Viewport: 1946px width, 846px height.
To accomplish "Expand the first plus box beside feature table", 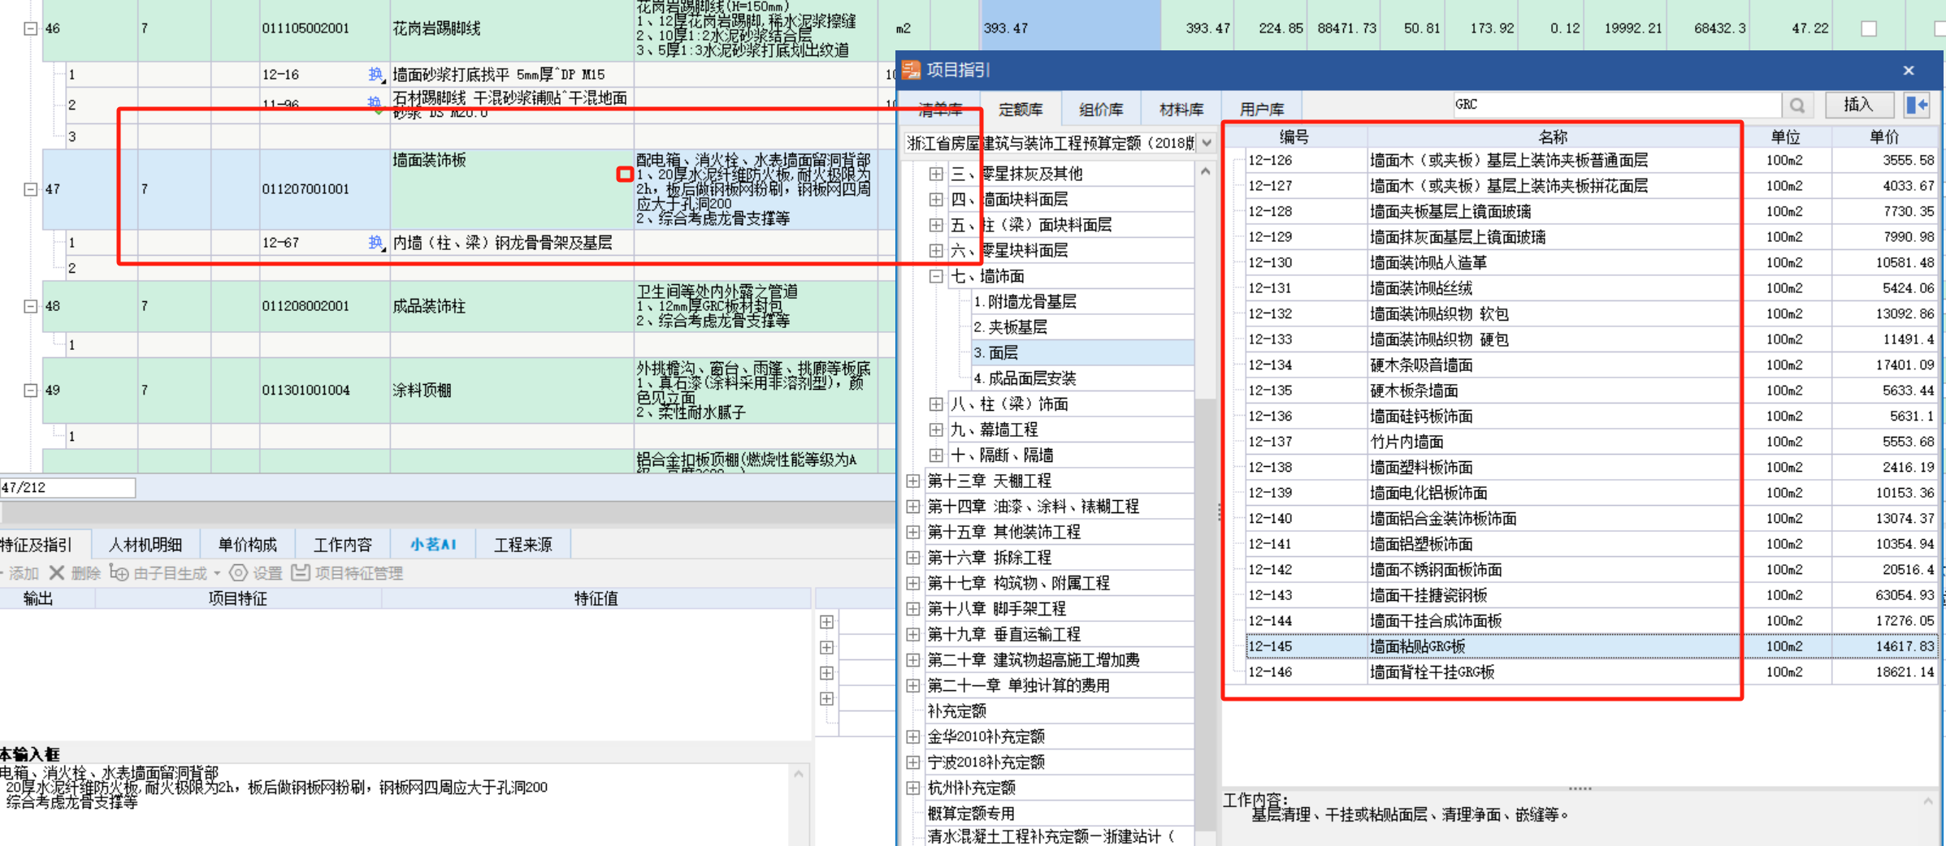I will pyautogui.click(x=826, y=622).
